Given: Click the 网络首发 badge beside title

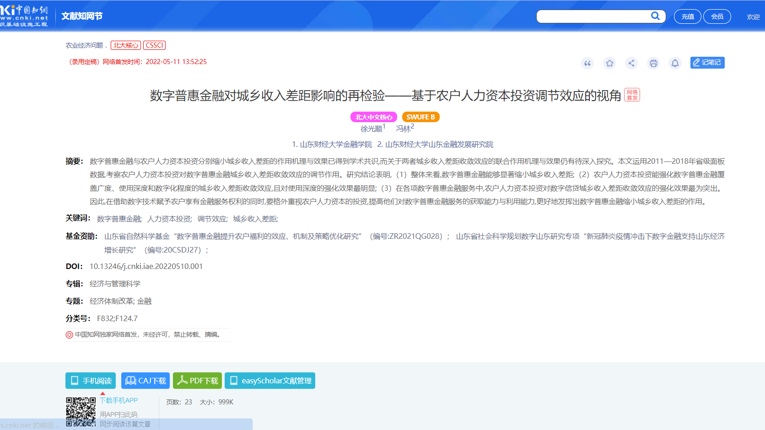Looking at the screenshot, I should pos(632,95).
